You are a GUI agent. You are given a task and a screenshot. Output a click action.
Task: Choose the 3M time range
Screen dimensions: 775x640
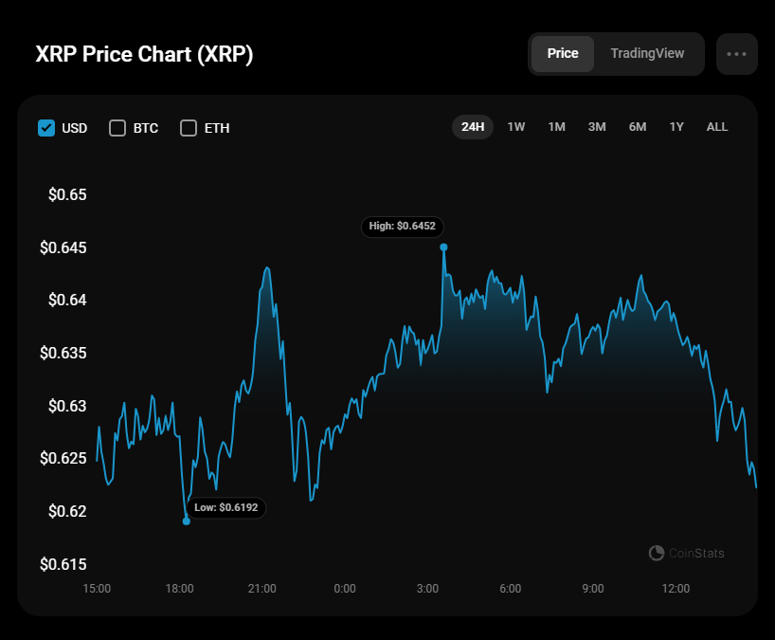pos(597,127)
